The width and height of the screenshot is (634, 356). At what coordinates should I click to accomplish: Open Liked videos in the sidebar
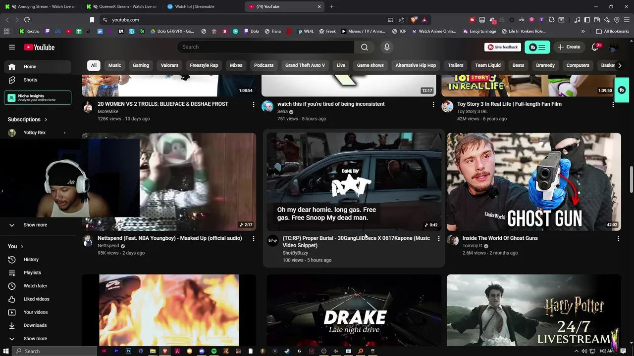coord(38,299)
